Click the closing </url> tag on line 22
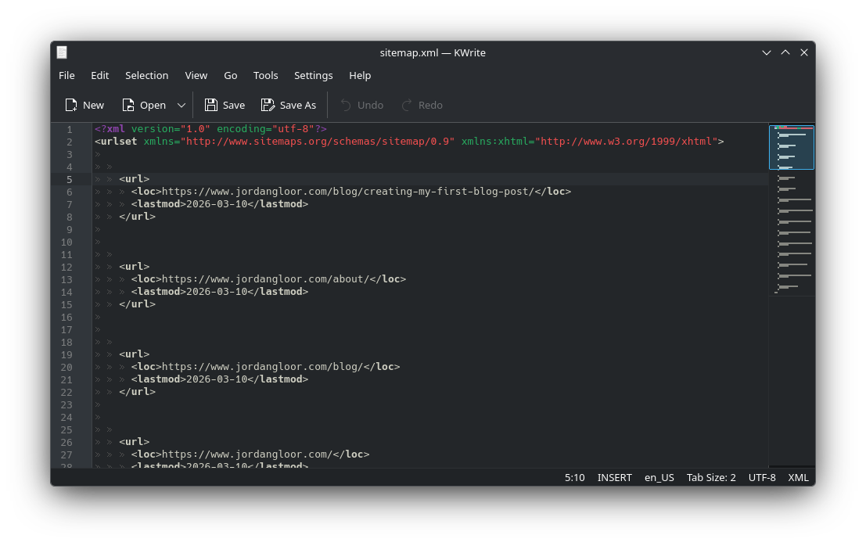 tap(138, 392)
